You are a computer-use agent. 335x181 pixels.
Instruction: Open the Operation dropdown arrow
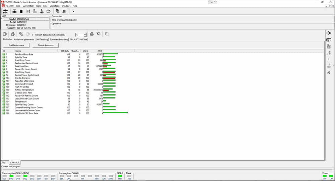53,28
